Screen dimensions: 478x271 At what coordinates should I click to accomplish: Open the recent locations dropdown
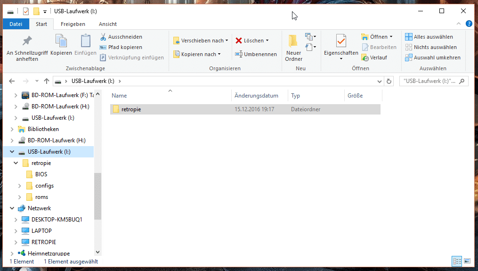tap(37, 81)
